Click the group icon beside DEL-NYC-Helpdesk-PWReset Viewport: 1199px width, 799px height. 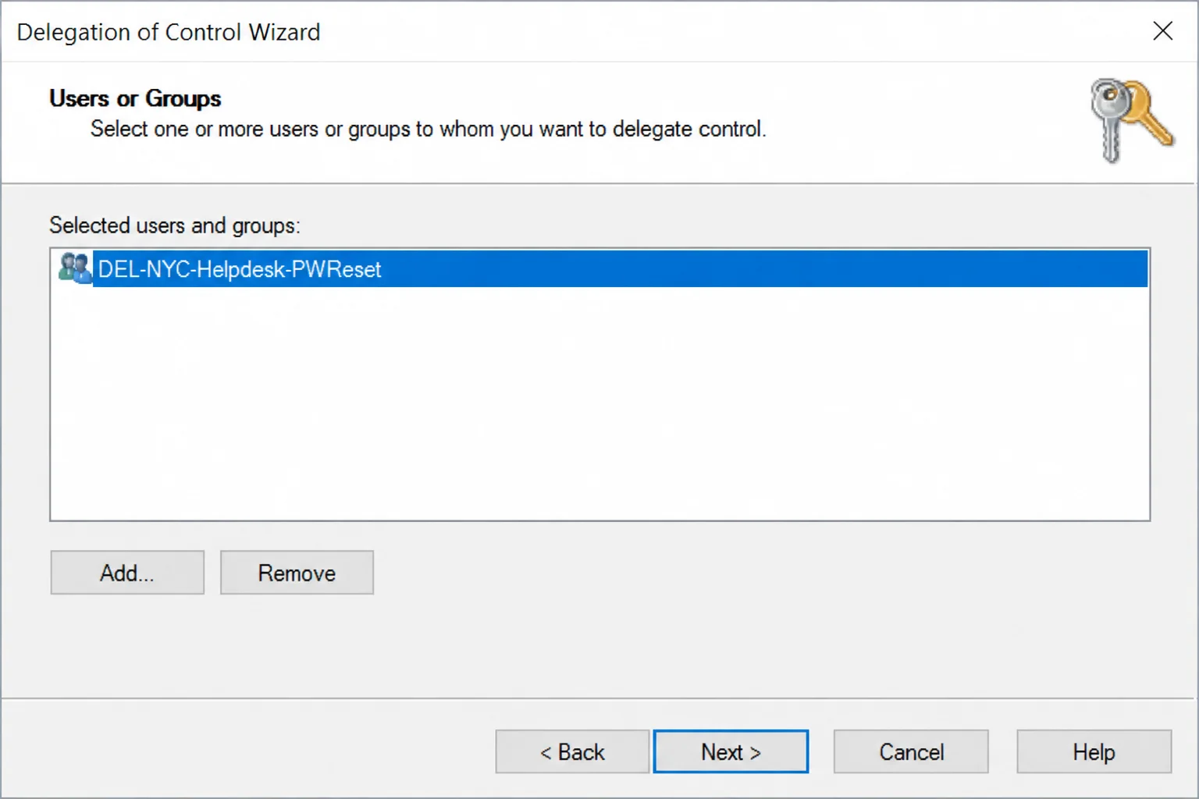click(75, 268)
